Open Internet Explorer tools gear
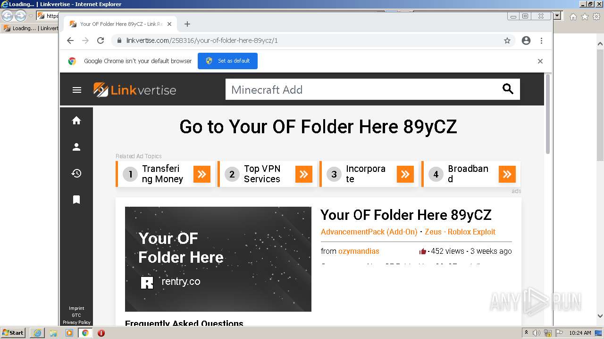 [596, 16]
